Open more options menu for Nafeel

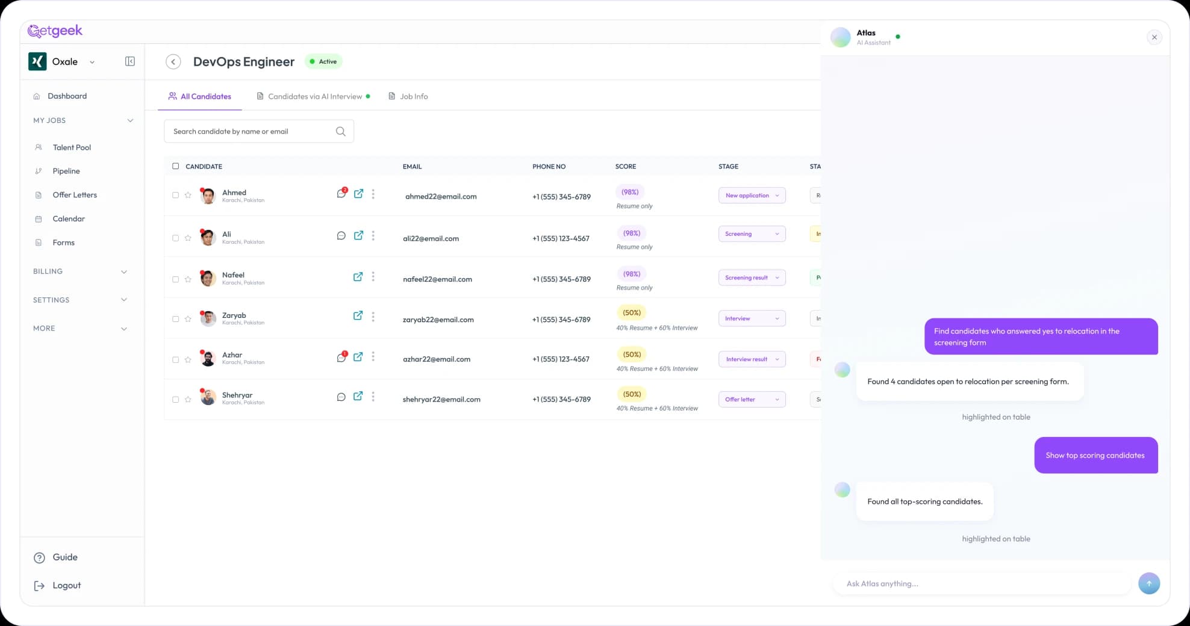click(373, 276)
